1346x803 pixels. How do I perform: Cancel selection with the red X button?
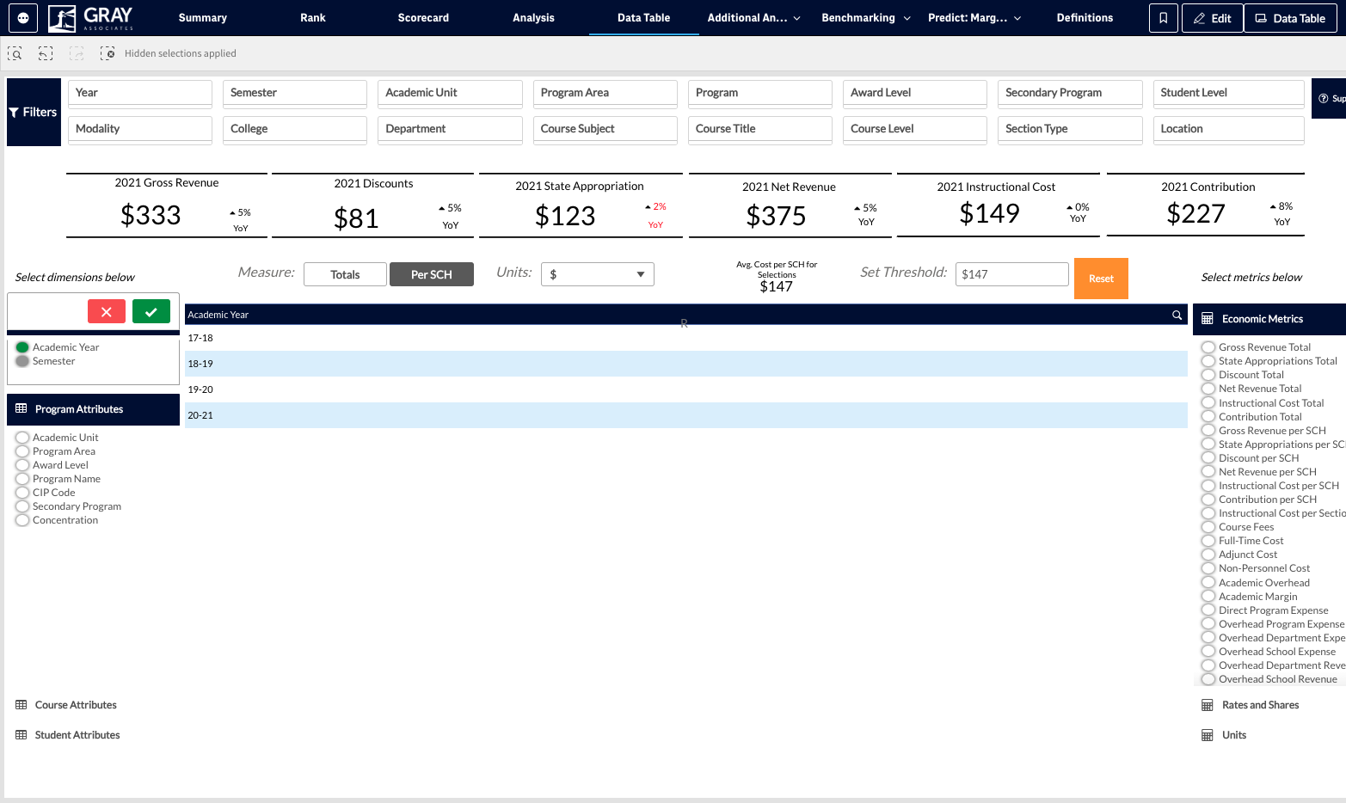tap(107, 311)
